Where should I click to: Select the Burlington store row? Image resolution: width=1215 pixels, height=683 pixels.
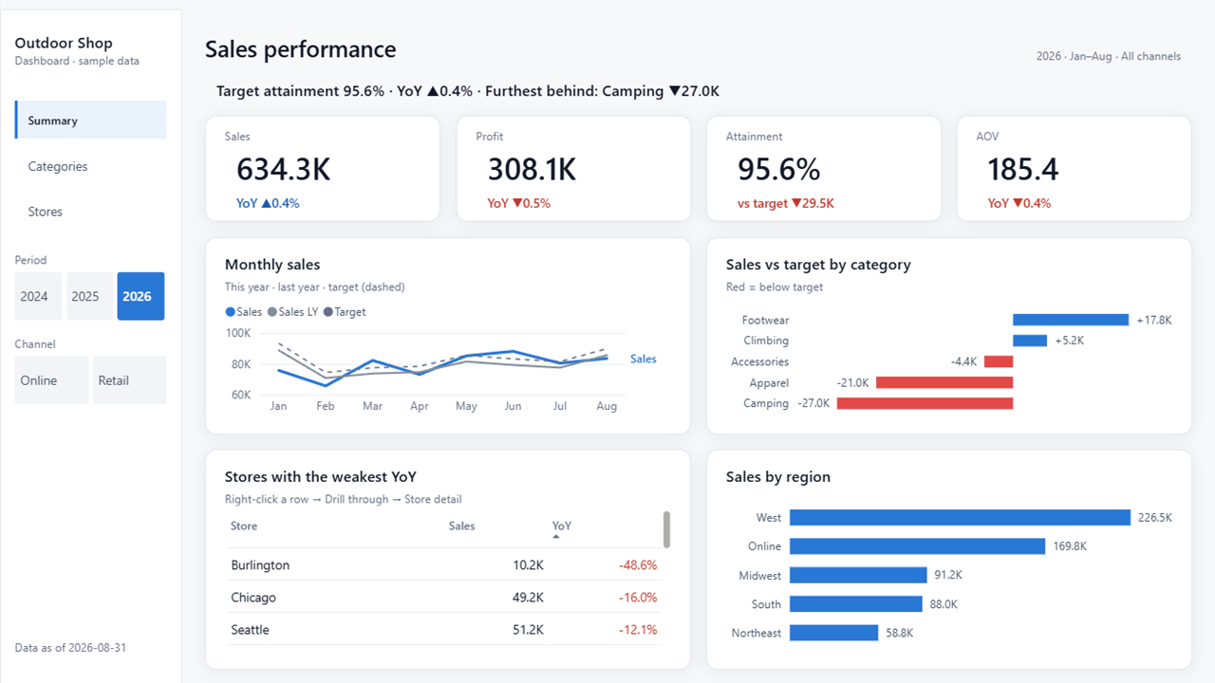[444, 564]
